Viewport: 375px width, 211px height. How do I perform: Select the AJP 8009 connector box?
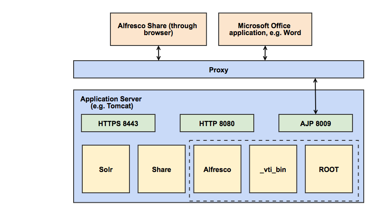315,123
